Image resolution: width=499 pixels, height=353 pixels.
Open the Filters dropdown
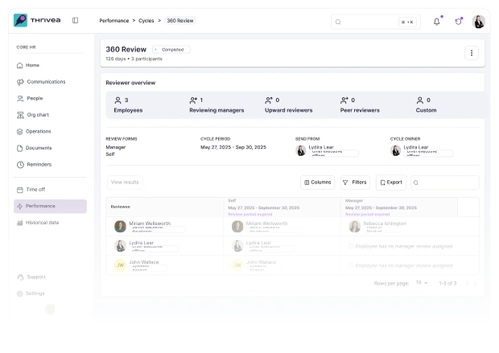tap(355, 183)
